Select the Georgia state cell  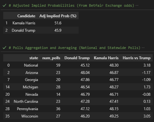(x=31, y=80)
